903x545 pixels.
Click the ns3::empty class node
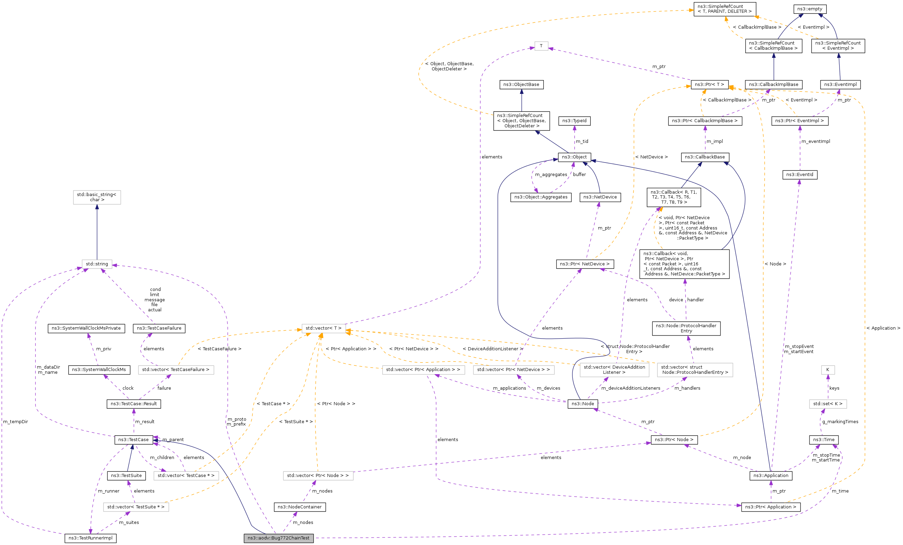tap(810, 9)
